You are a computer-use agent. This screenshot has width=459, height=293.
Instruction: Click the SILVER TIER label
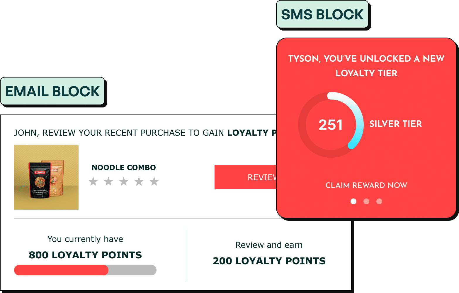point(395,124)
